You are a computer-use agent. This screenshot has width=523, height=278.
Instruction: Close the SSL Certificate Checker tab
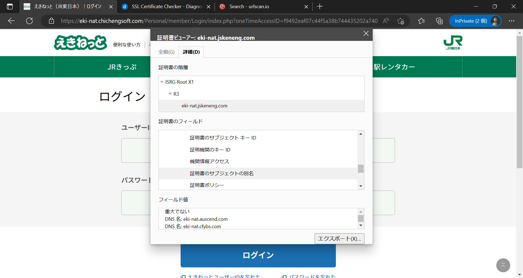[209, 7]
